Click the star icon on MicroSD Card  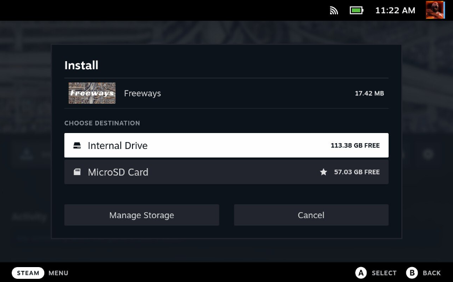click(324, 172)
